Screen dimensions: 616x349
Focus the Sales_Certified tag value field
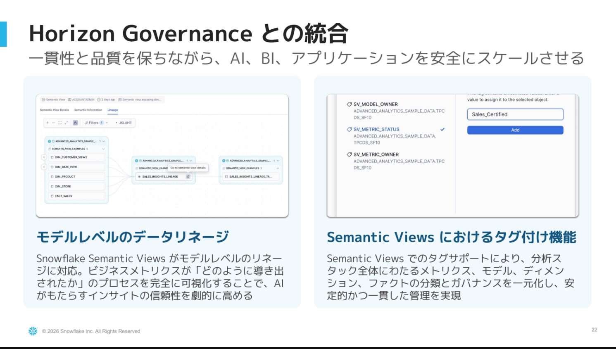point(515,114)
